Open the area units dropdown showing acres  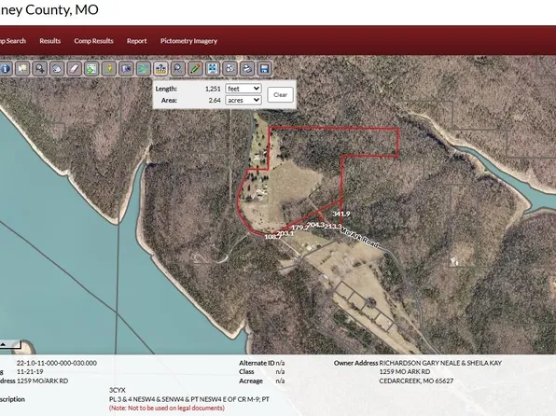(x=243, y=101)
